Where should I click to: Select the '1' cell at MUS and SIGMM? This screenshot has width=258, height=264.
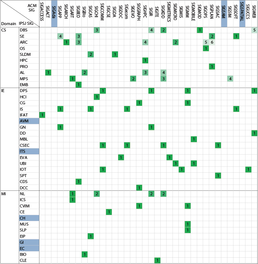tap(188, 224)
